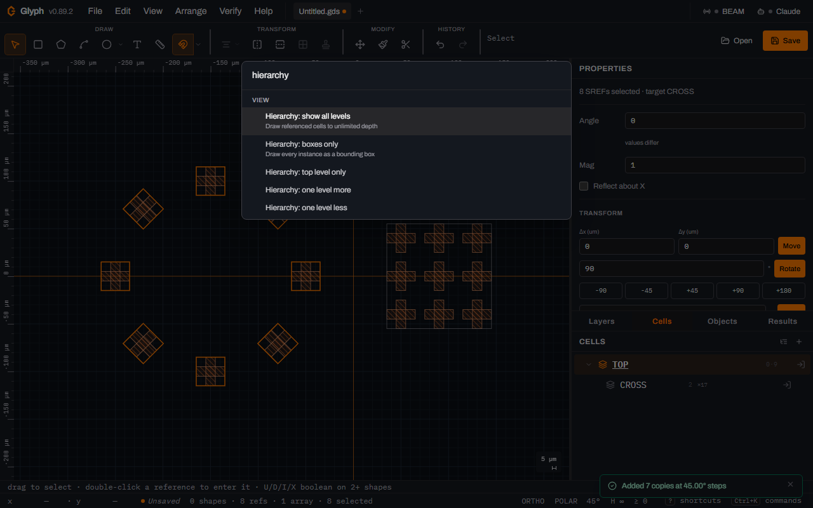The image size is (813, 508).
Task: Open the View menu
Action: point(153,11)
